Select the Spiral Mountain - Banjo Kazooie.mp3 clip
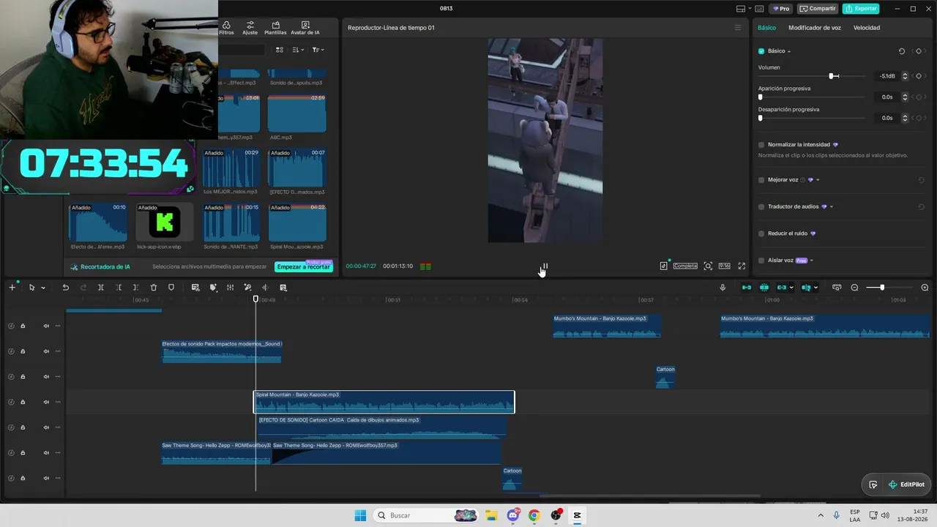The image size is (937, 527). coord(384,402)
